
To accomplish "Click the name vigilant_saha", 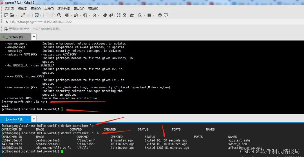I will pyautogui.click(x=239, y=140).
